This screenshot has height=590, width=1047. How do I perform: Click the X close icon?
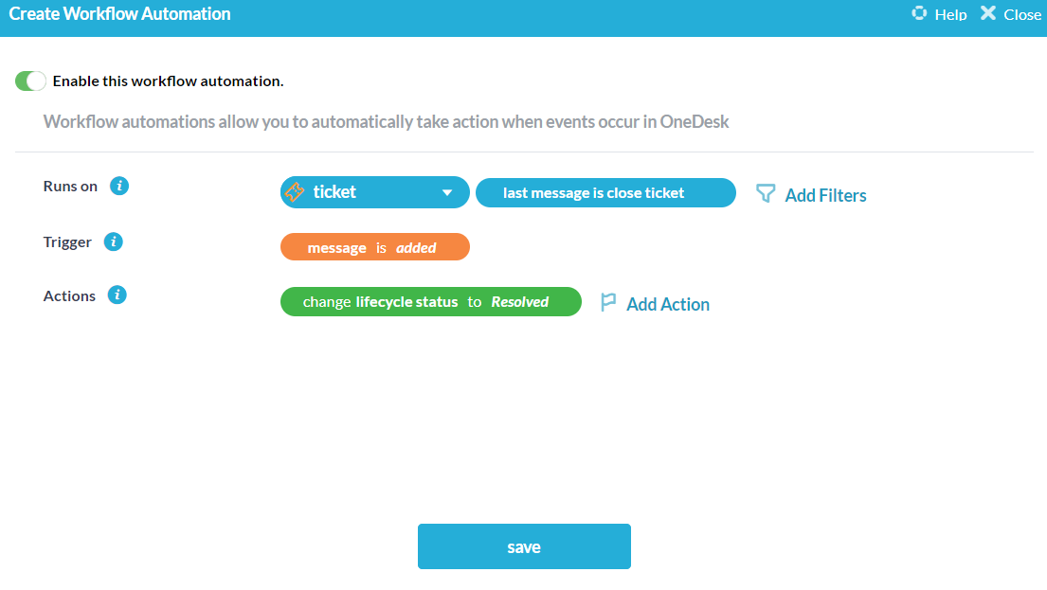pyautogui.click(x=988, y=13)
